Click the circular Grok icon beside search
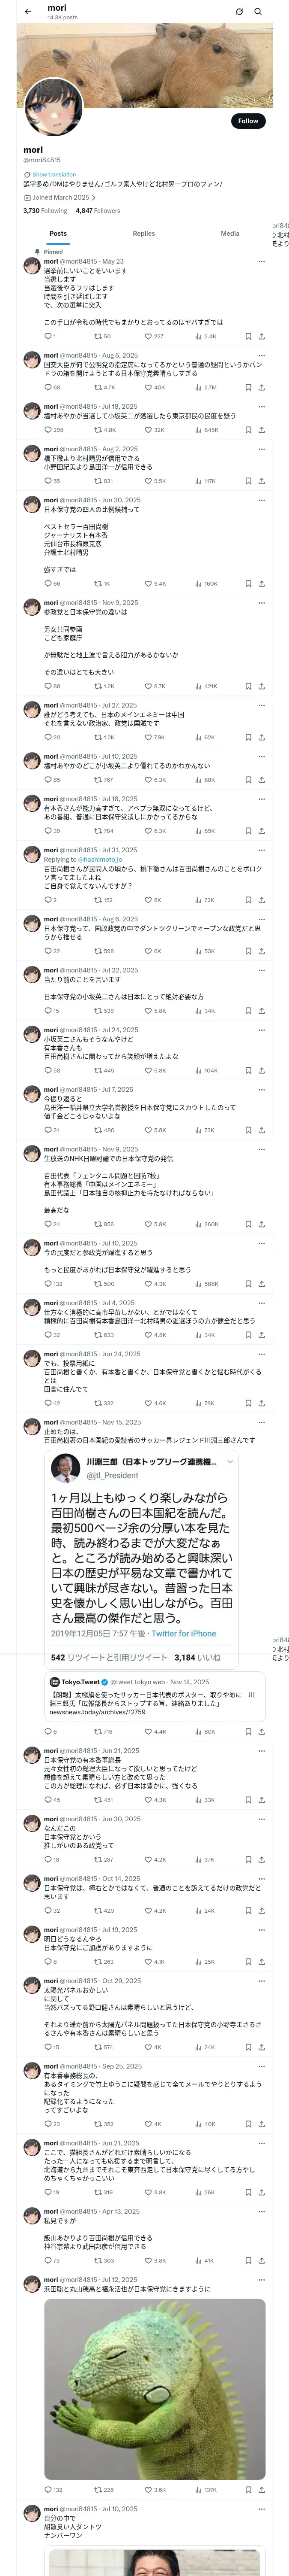The image size is (289, 2576). coord(239,11)
